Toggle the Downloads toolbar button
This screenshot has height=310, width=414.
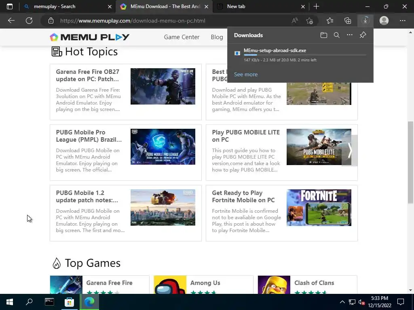coord(365,21)
